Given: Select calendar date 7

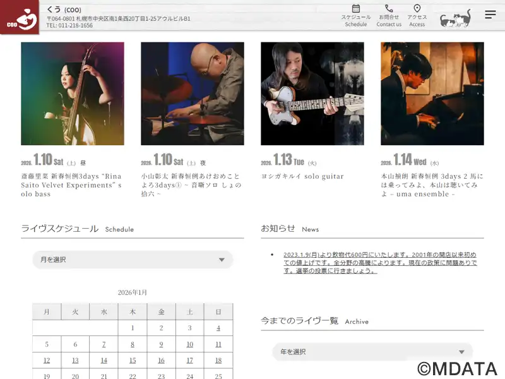Looking at the screenshot, I should (x=104, y=344).
